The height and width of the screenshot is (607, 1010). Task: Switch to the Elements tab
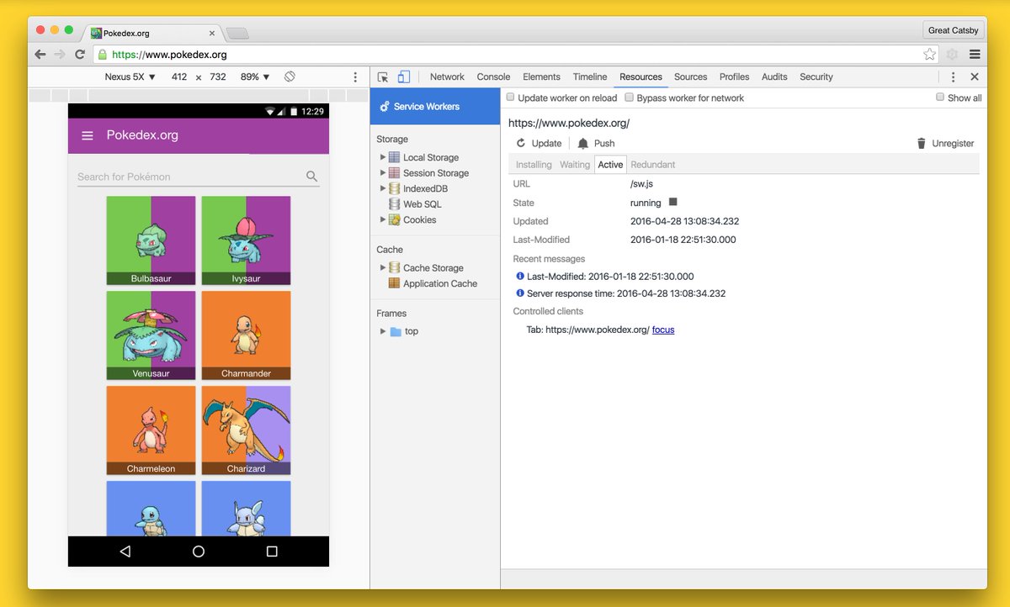(541, 77)
